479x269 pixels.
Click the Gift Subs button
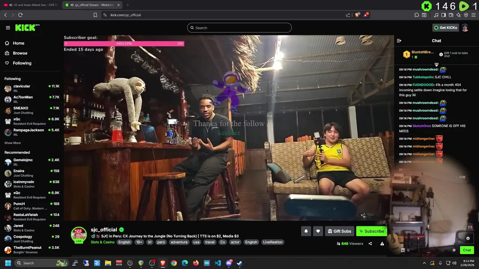tap(339, 231)
